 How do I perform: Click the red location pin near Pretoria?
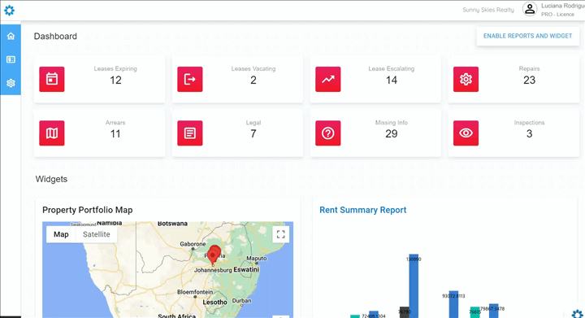click(x=214, y=255)
